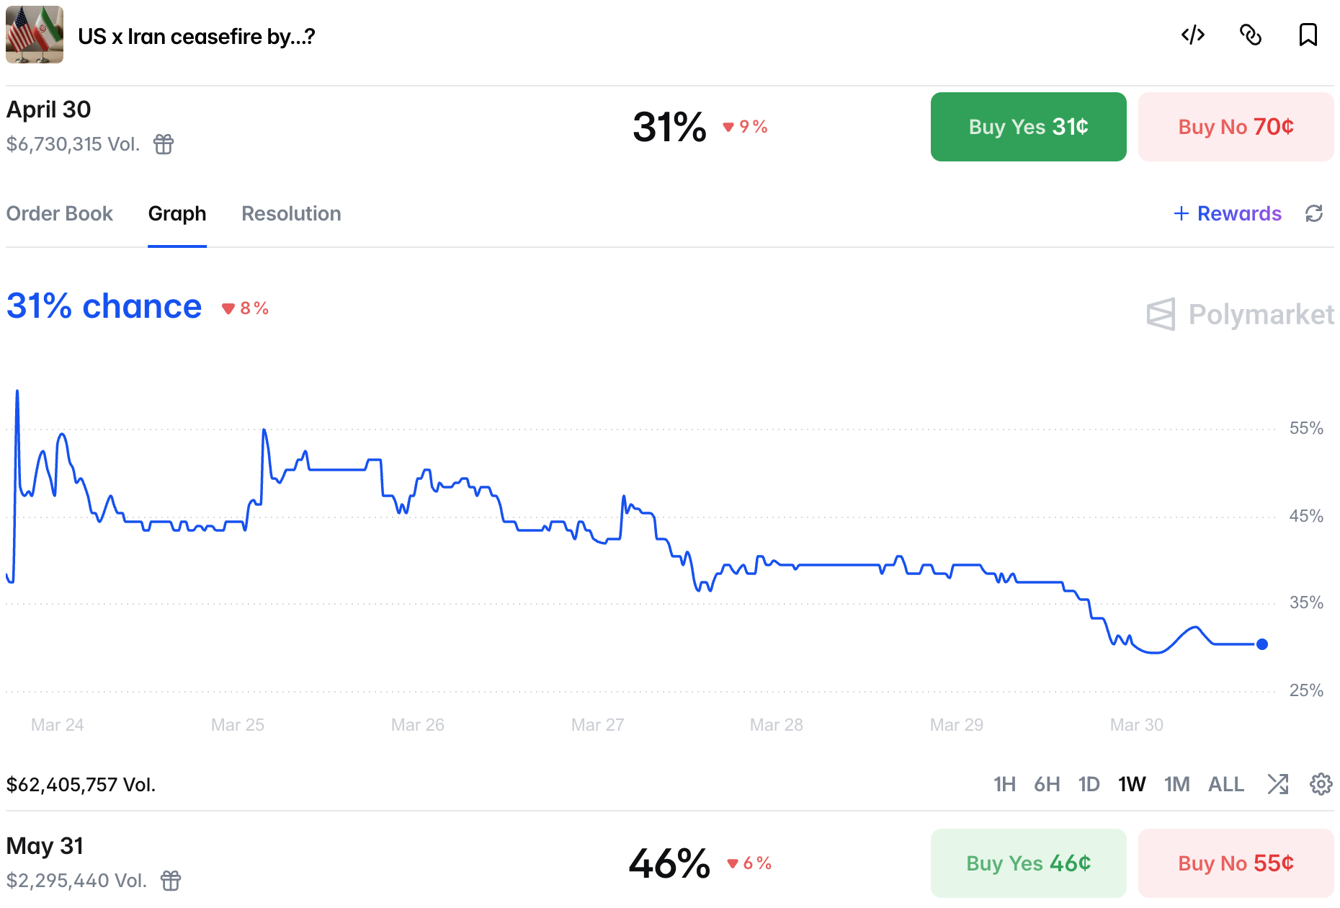The image size is (1340, 908).
Task: Select the 1D time range
Action: [x=1089, y=784]
